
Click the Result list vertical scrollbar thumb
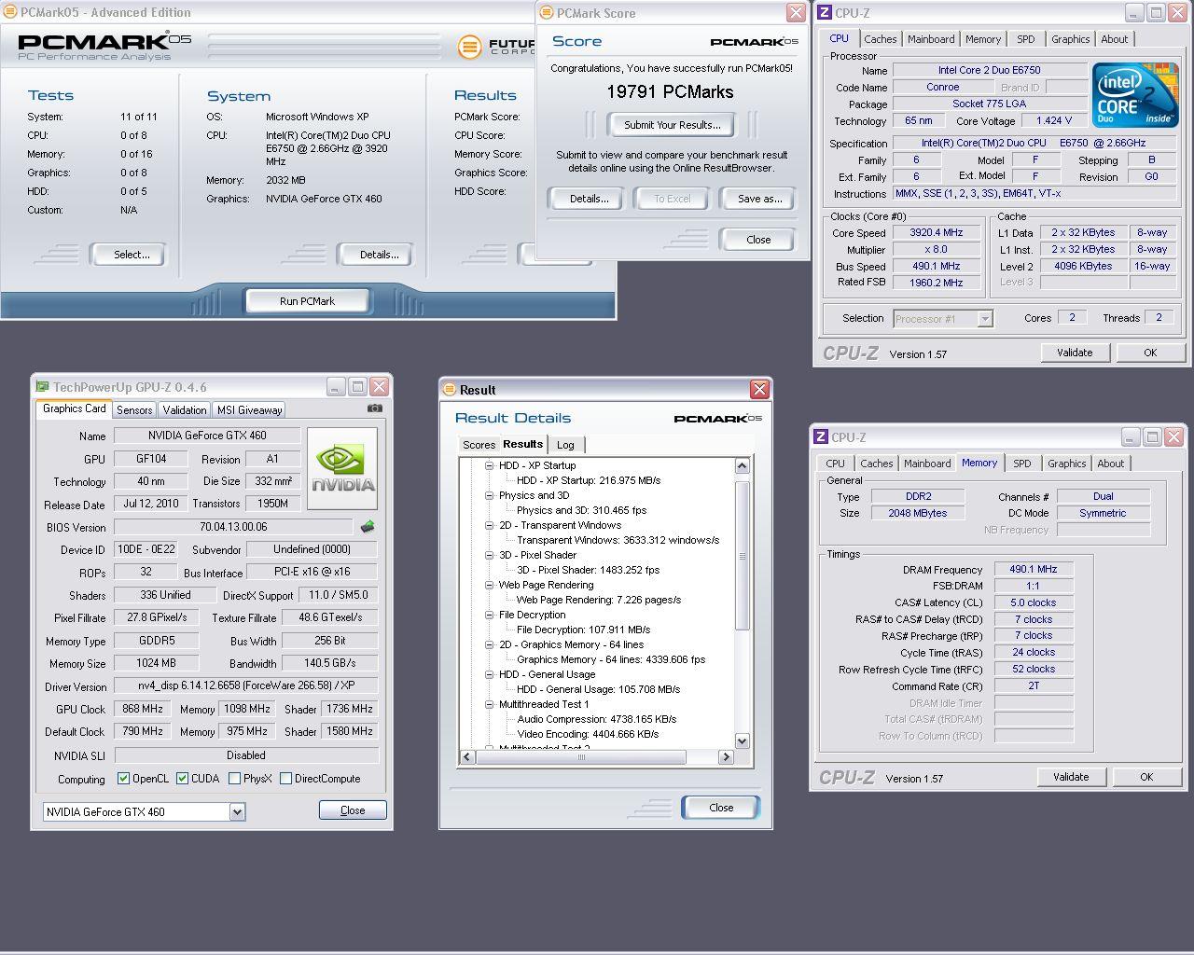[743, 556]
